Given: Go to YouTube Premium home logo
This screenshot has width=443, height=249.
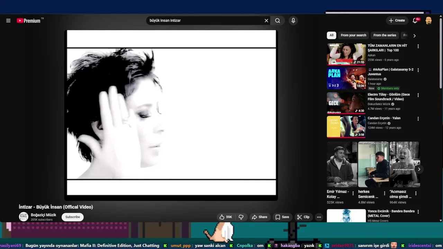Looking at the screenshot, I should (29, 21).
